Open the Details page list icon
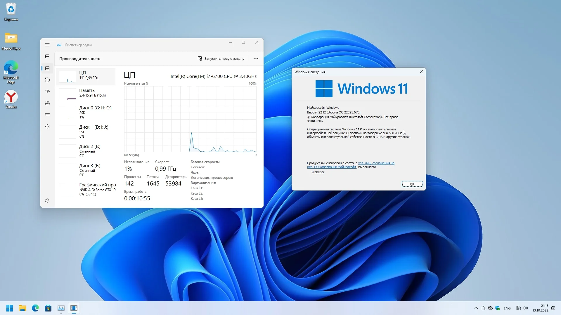Image resolution: width=561 pixels, height=315 pixels. [47, 115]
